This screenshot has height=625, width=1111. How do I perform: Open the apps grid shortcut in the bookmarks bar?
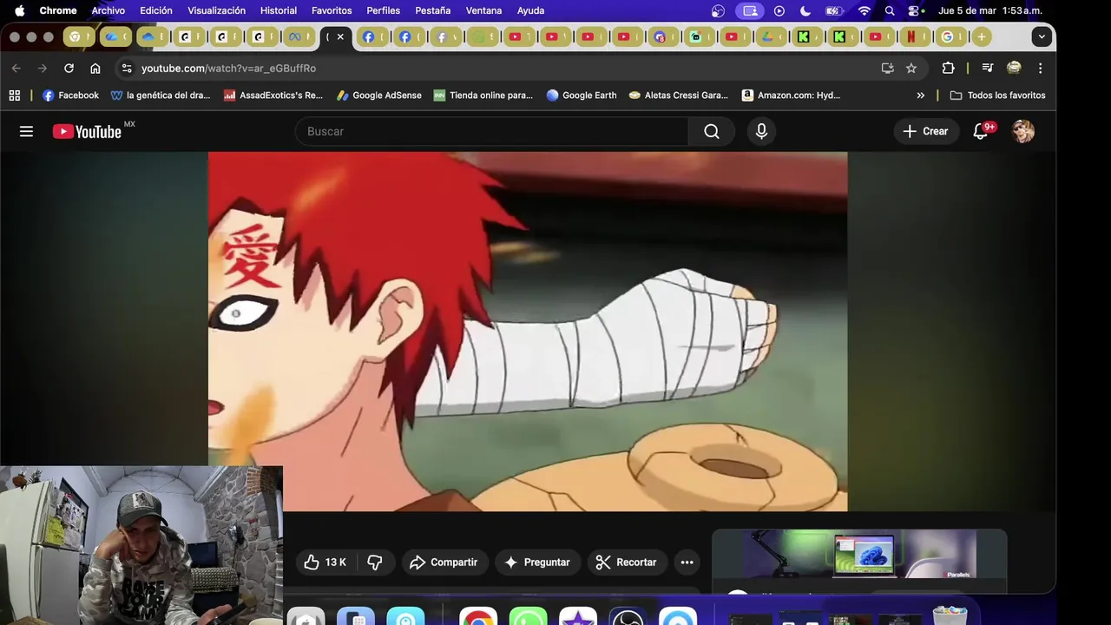[x=15, y=95]
